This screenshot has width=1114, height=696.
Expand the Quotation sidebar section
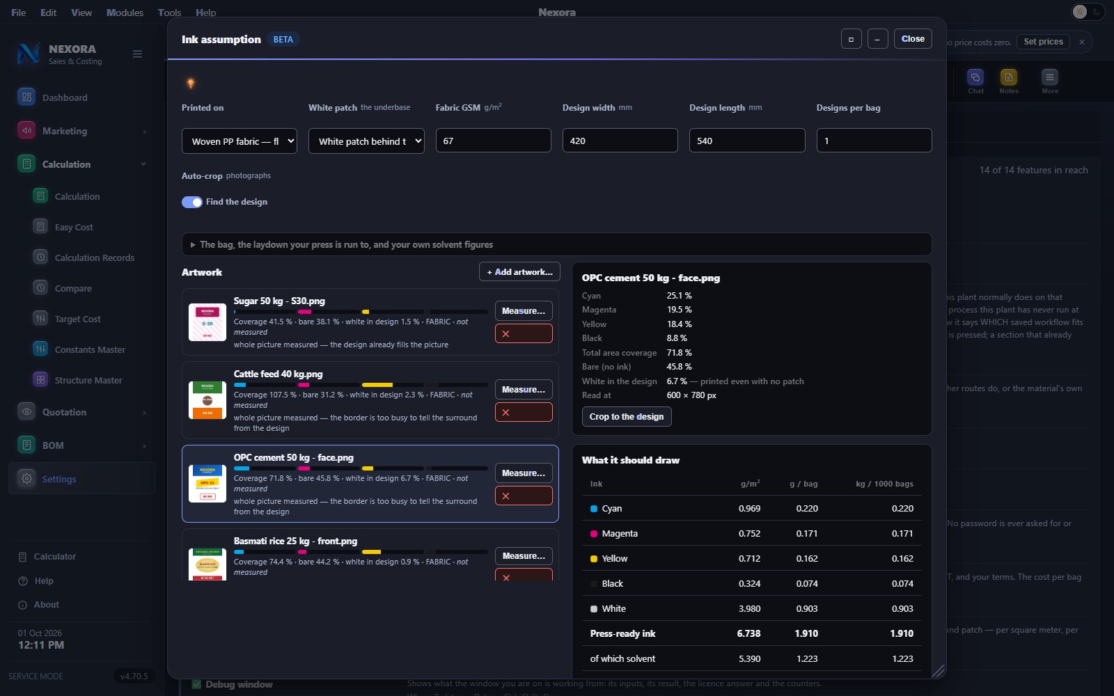pos(144,413)
